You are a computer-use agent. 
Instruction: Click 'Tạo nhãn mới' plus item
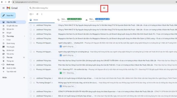[x=11, y=72]
